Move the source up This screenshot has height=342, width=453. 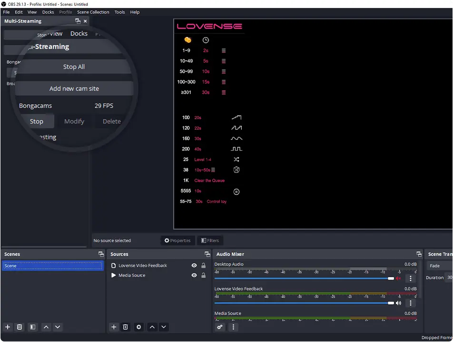point(152,327)
